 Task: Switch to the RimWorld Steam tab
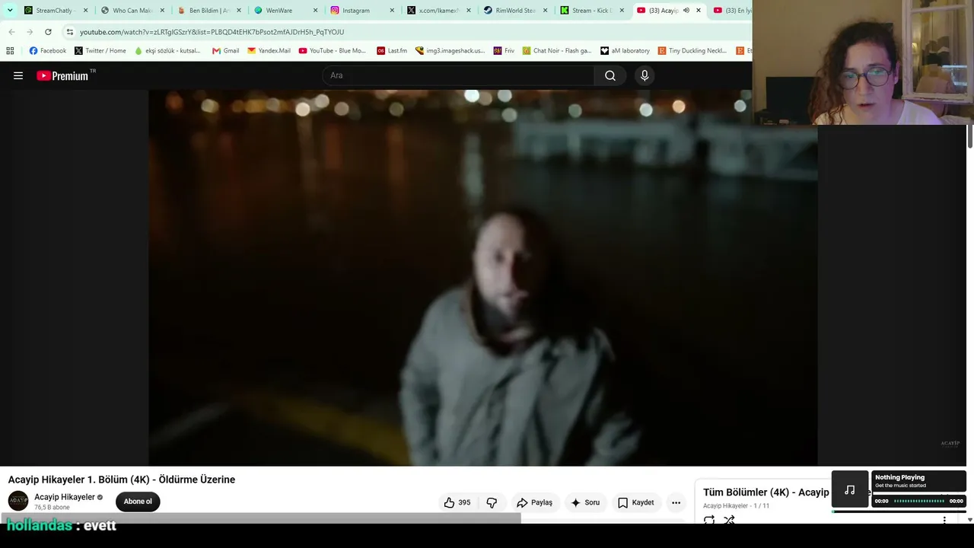[516, 11]
